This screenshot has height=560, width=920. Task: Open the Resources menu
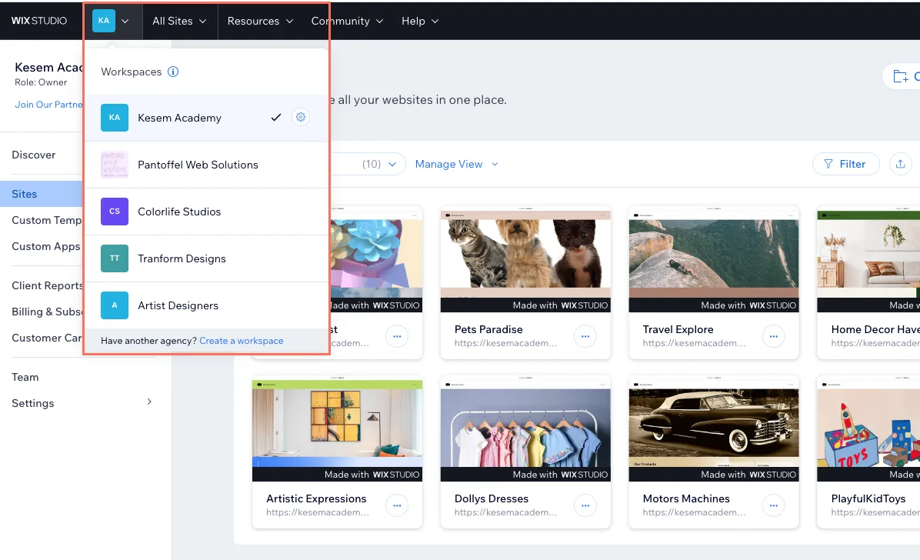pos(260,21)
